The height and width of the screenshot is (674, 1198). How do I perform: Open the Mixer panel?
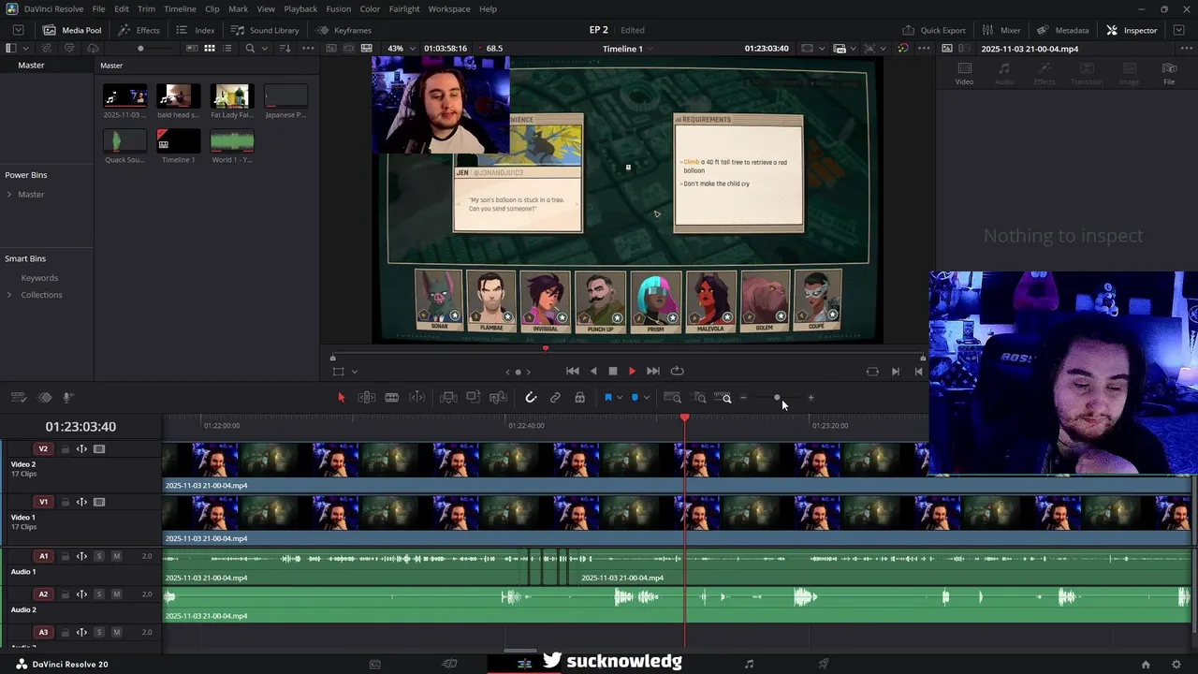coord(1001,30)
